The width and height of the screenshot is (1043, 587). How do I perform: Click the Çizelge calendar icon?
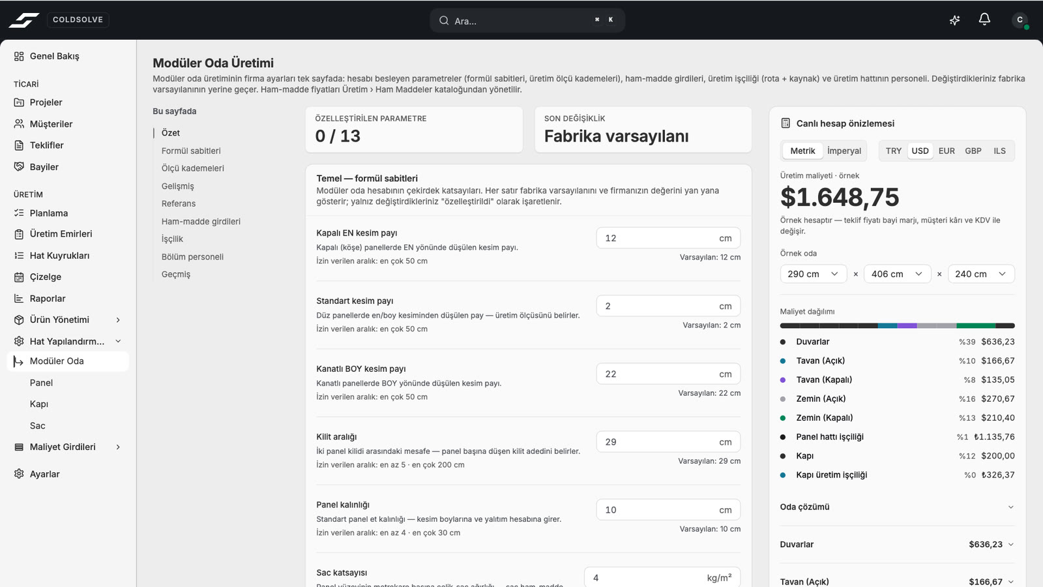[19, 277]
